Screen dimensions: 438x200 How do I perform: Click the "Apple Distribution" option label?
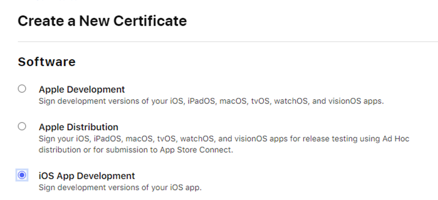point(78,127)
